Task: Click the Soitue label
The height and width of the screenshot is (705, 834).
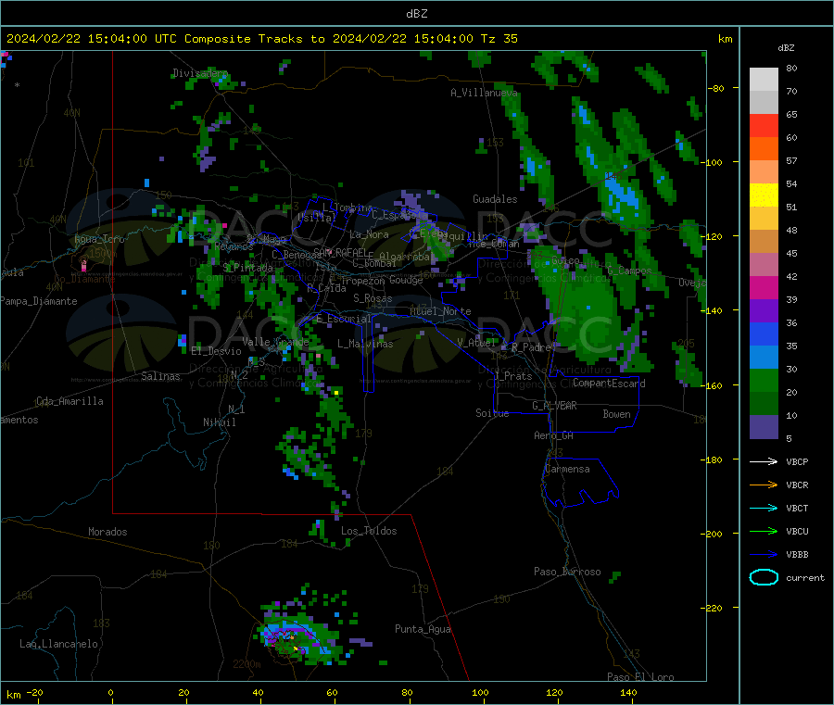Action: [x=492, y=413]
